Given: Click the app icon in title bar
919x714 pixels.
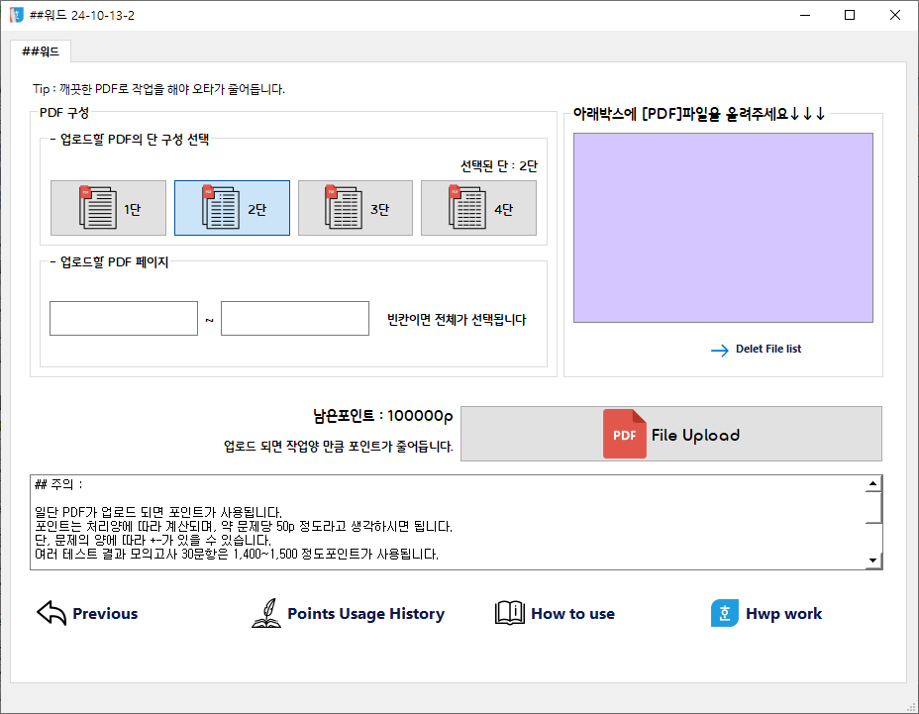Looking at the screenshot, I should pos(17,15).
